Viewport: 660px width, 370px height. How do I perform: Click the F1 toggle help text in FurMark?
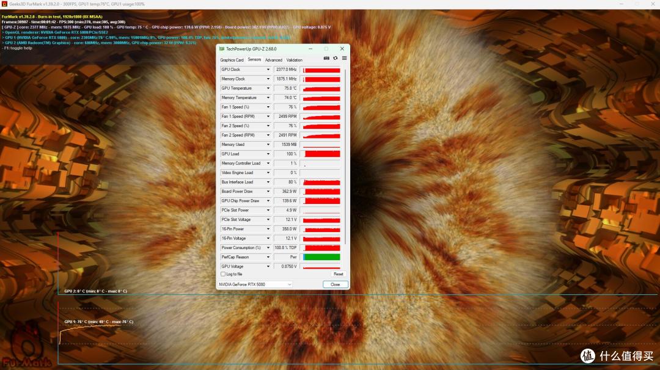click(17, 48)
